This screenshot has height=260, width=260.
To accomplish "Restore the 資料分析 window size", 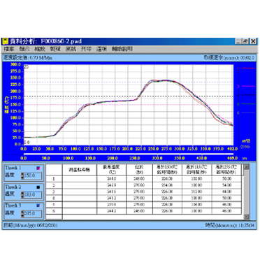I will click(245, 41).
